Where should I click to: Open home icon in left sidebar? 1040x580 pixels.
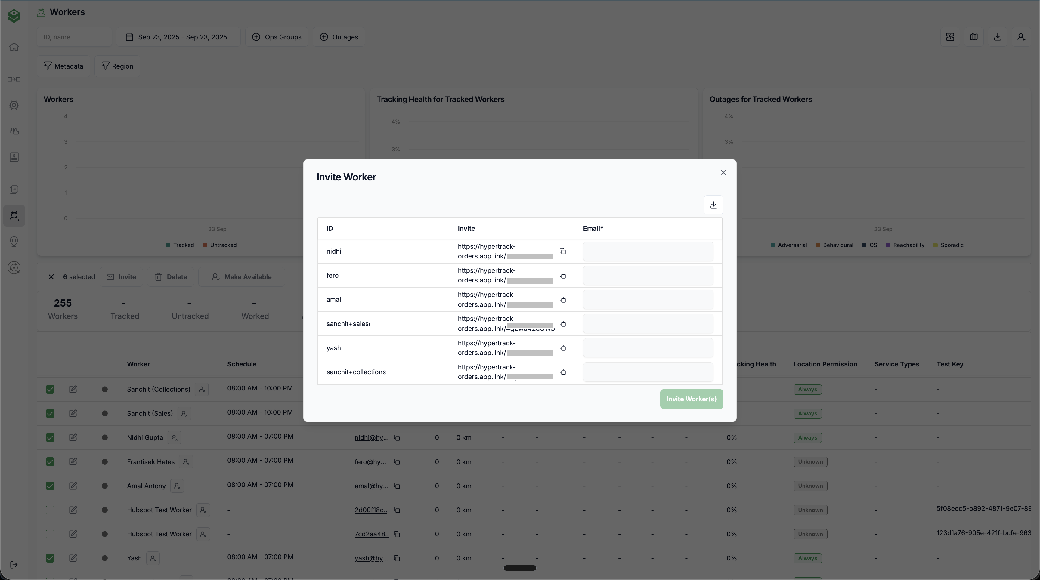point(14,47)
